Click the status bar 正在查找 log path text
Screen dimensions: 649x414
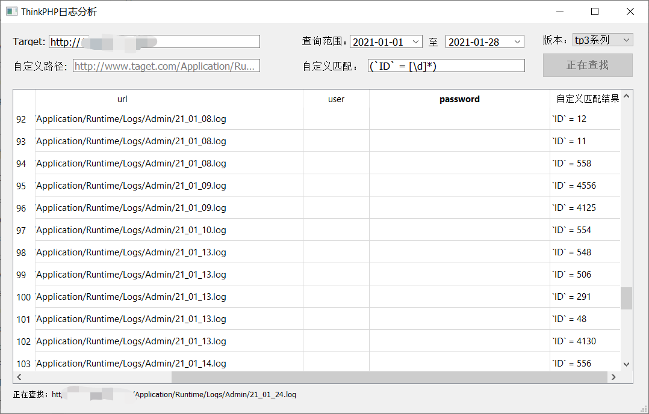(155, 395)
